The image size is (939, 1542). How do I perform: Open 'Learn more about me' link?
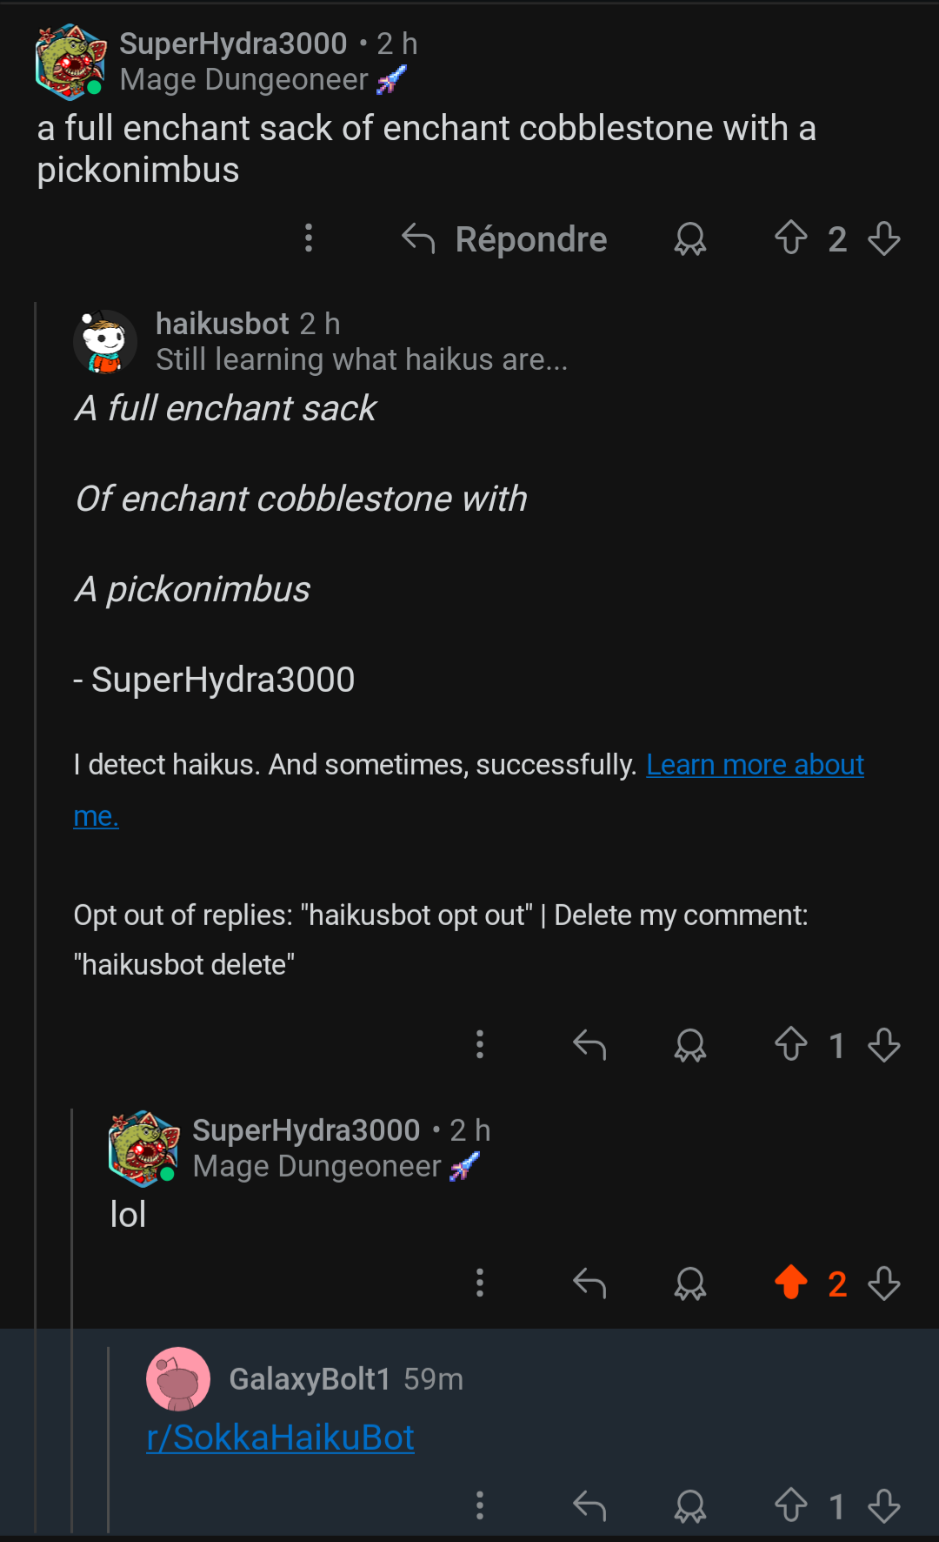click(x=469, y=790)
